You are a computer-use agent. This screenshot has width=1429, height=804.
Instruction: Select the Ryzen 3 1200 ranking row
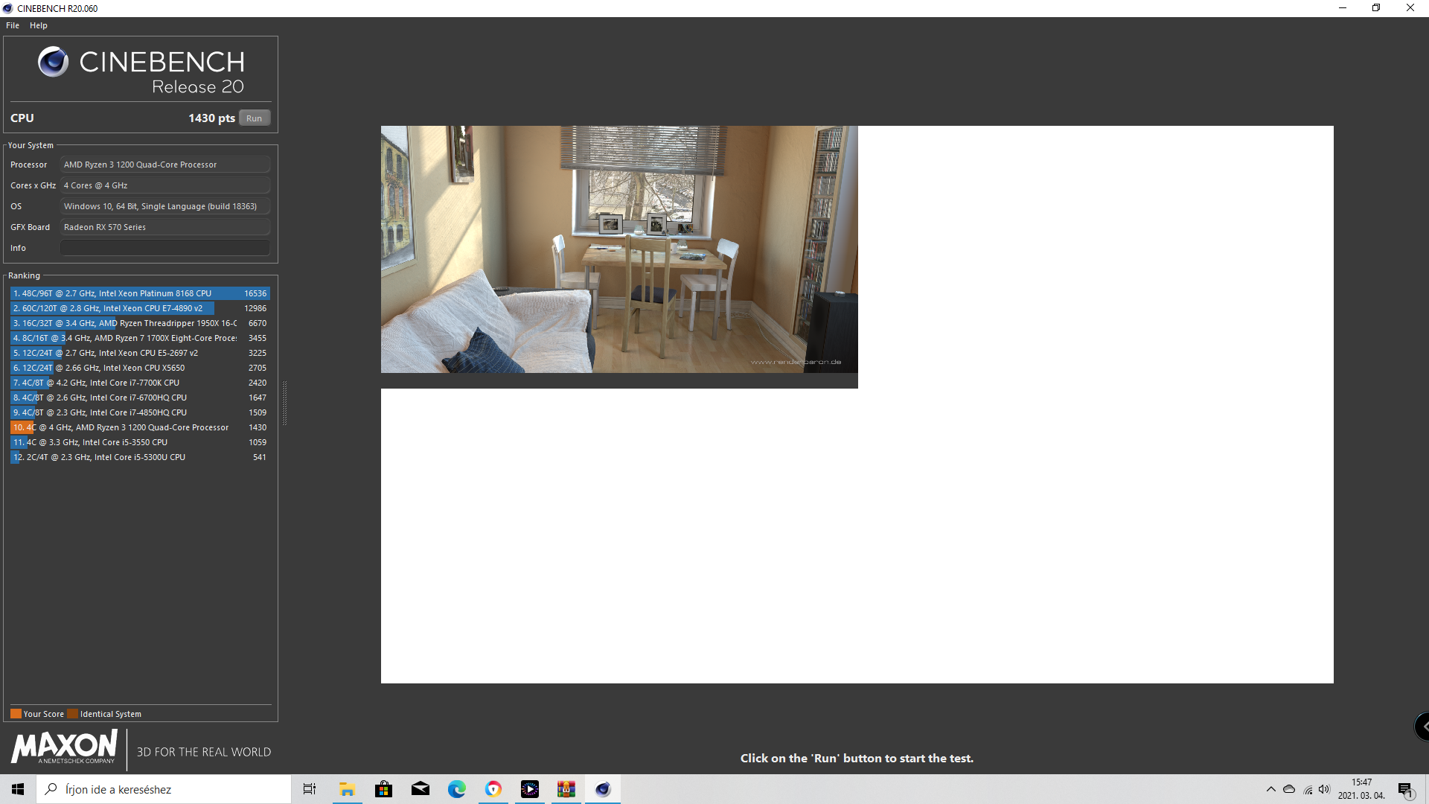[140, 427]
